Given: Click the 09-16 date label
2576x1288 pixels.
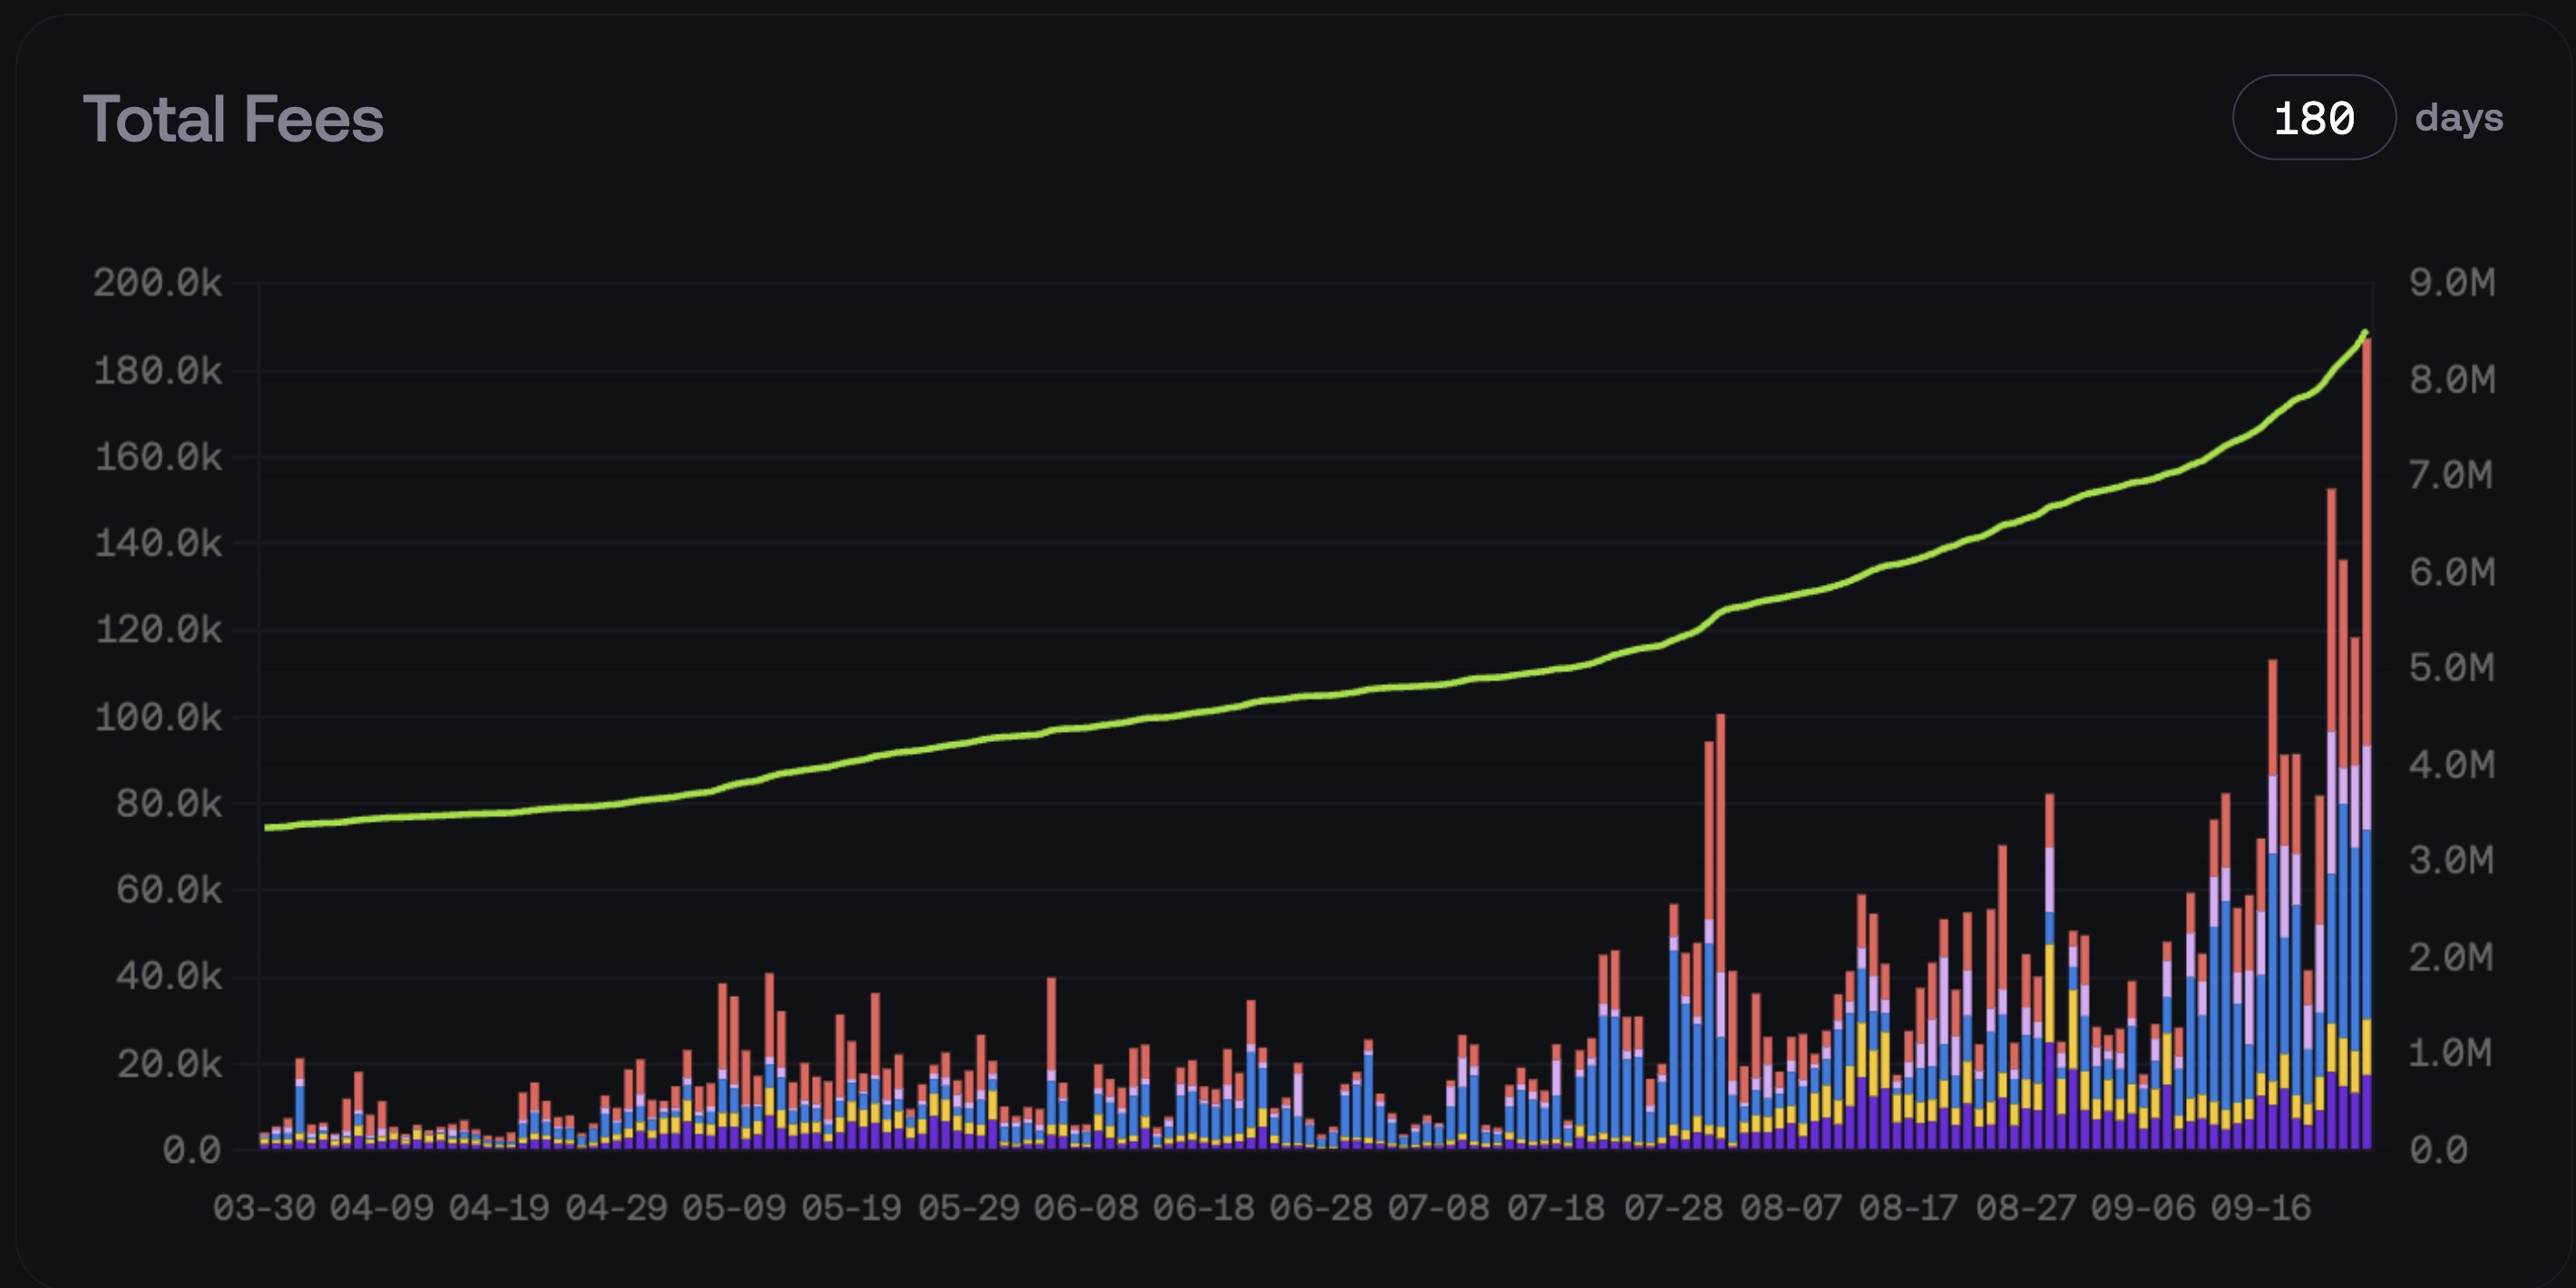Looking at the screenshot, I should pyautogui.click(x=2260, y=1208).
